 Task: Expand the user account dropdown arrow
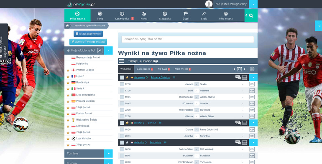tap(253, 4)
